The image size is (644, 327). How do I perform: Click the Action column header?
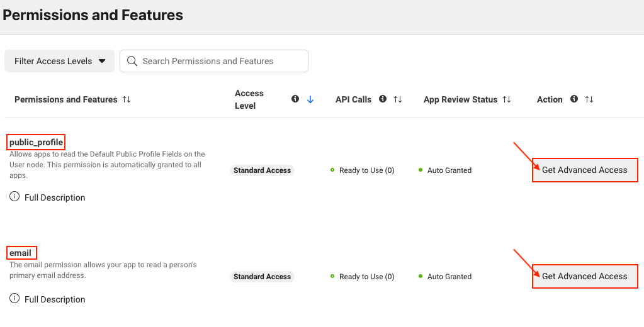pyautogui.click(x=550, y=99)
